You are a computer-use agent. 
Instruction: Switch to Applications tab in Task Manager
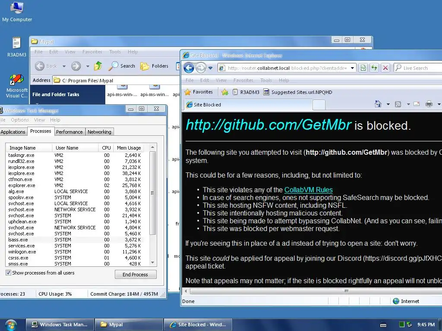tap(13, 132)
